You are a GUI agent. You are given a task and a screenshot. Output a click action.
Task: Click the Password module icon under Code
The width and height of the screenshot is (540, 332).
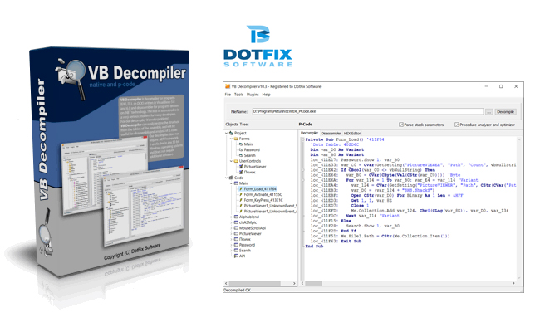[x=236, y=245]
